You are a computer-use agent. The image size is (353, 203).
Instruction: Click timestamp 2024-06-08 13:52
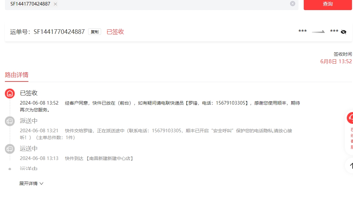point(39,103)
